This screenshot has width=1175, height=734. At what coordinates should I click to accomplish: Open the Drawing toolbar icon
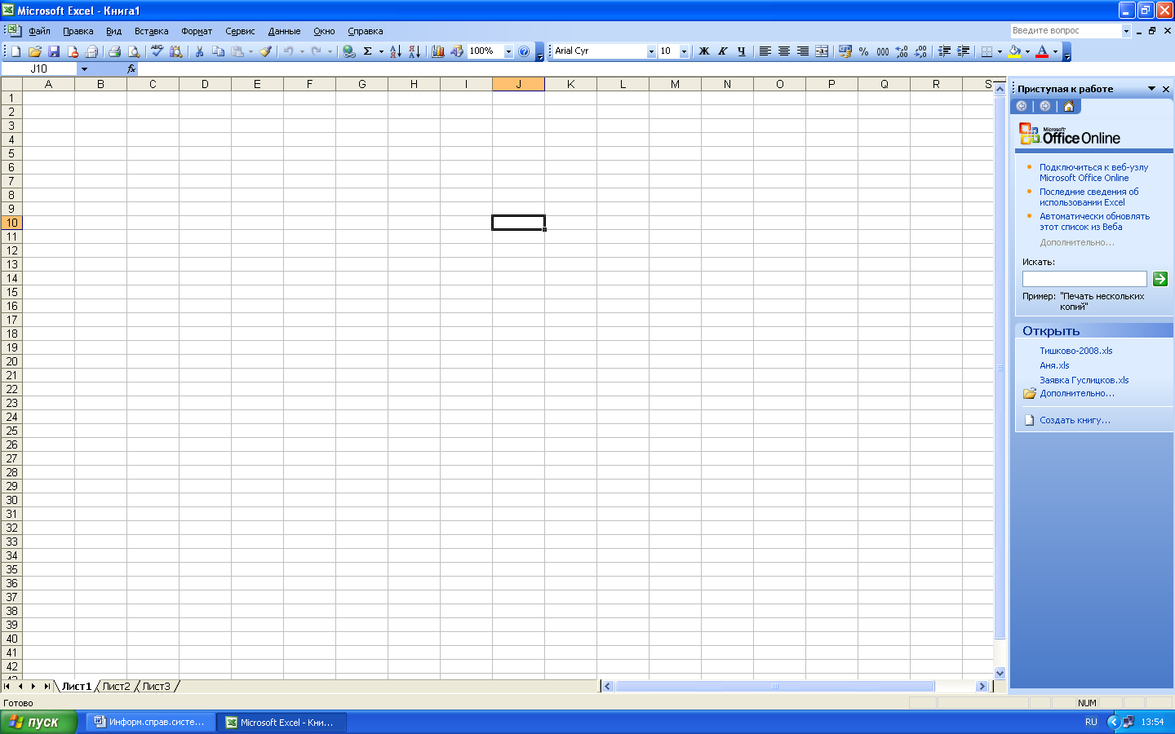(x=457, y=51)
